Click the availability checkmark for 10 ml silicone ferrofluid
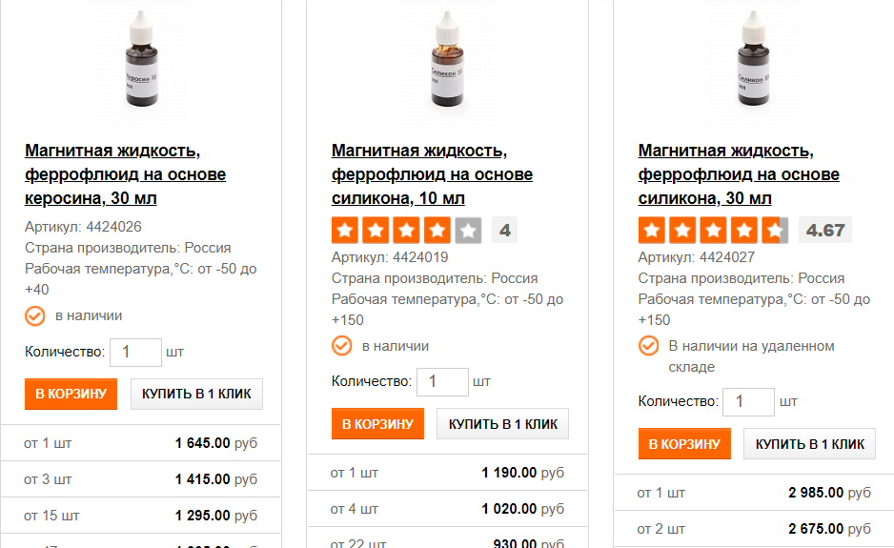The image size is (894, 548). 341,346
